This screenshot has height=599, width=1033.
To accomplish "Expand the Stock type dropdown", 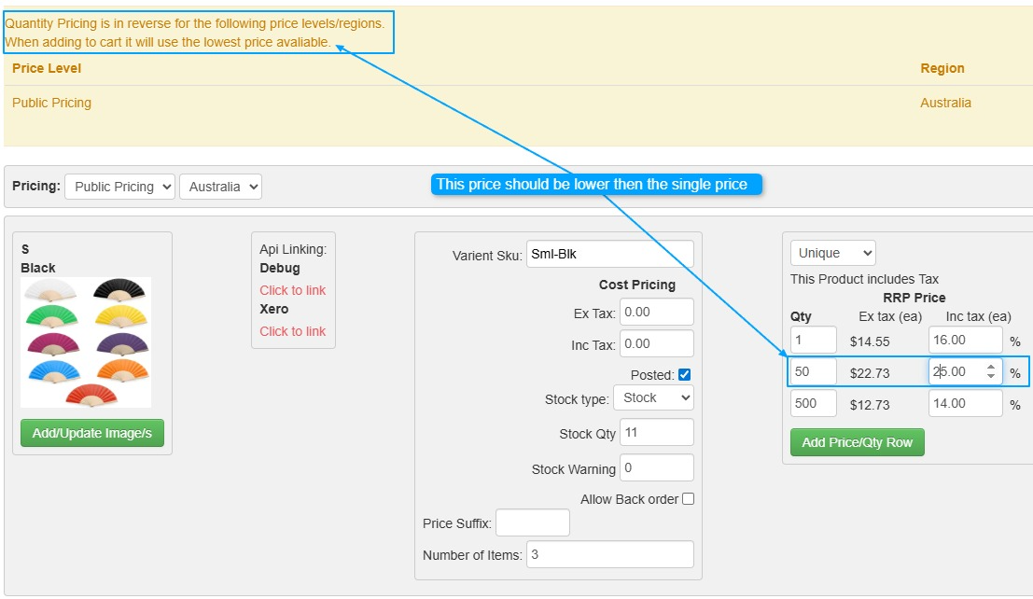I will point(653,397).
